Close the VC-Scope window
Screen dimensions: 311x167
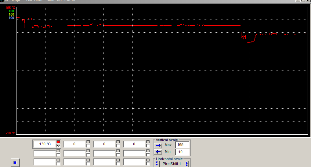point(308,1)
